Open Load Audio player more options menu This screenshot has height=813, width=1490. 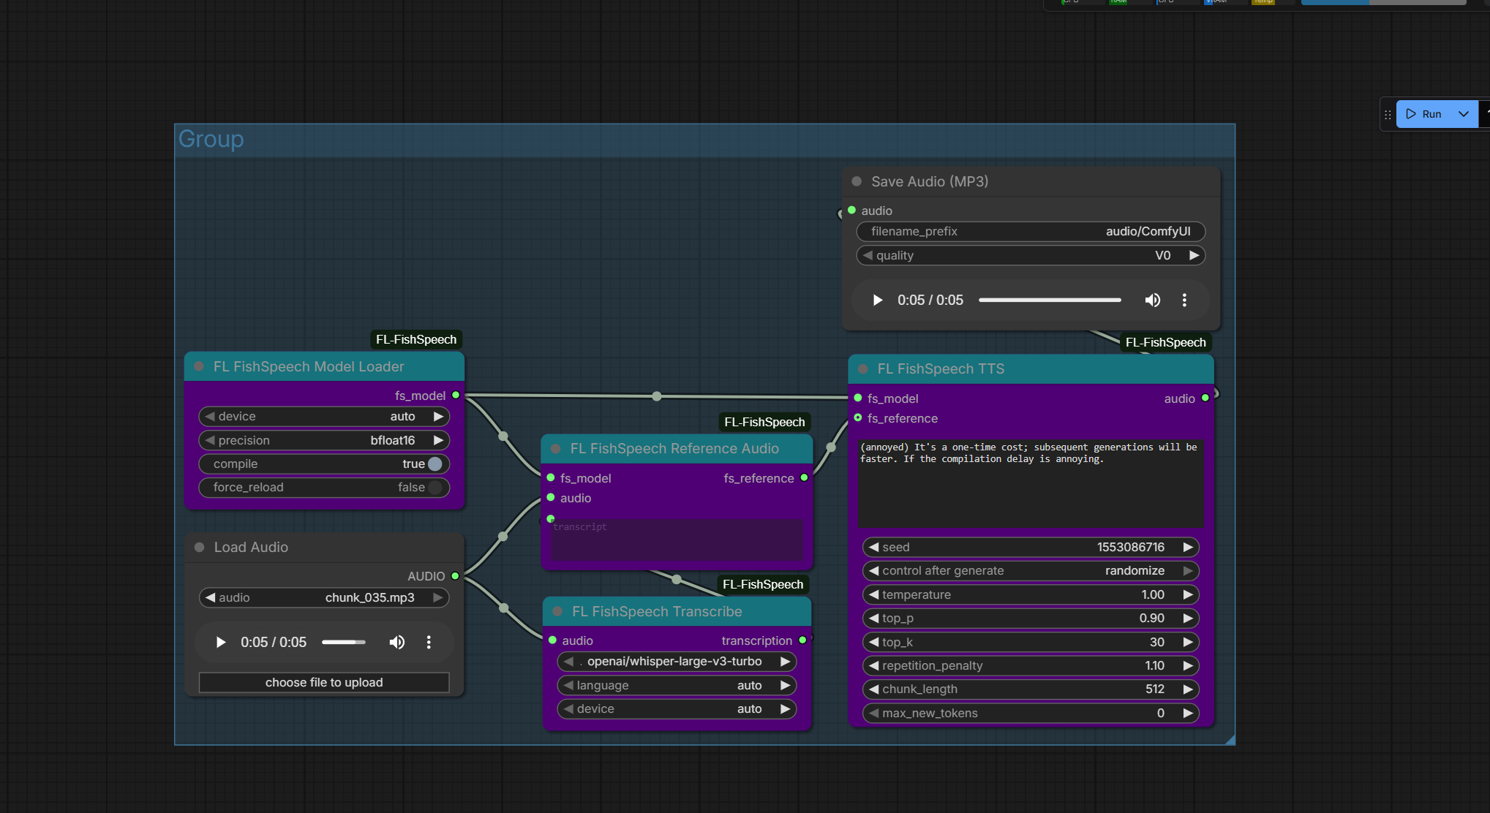[x=429, y=642]
